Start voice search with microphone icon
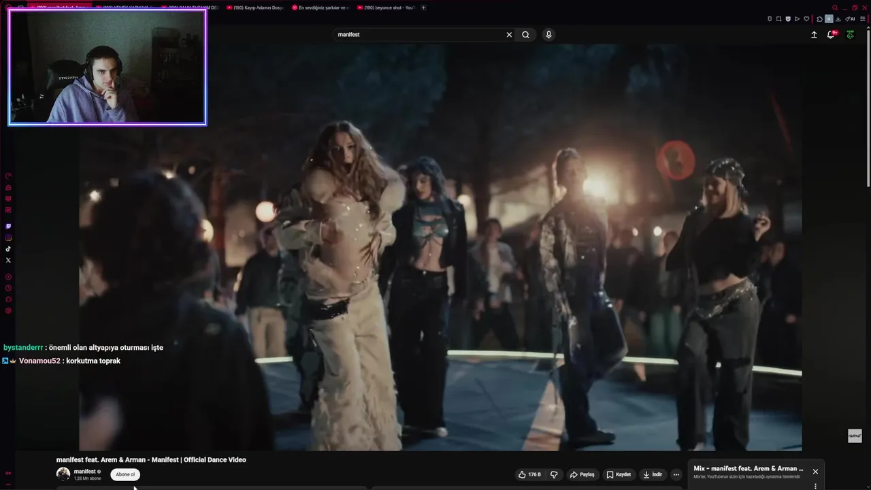The image size is (871, 490). (x=548, y=35)
